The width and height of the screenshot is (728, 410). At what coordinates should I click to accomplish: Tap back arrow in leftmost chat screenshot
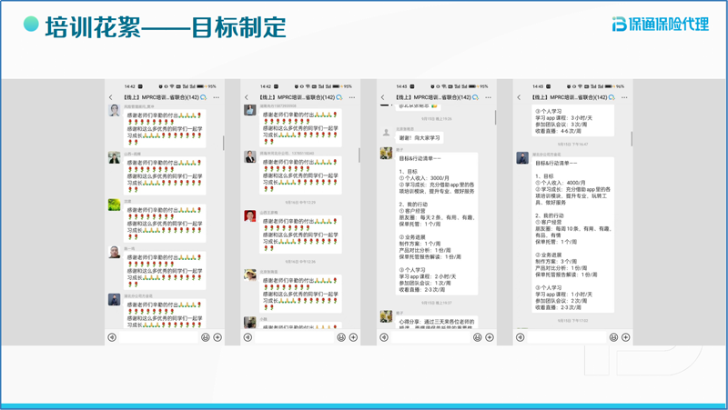(111, 97)
